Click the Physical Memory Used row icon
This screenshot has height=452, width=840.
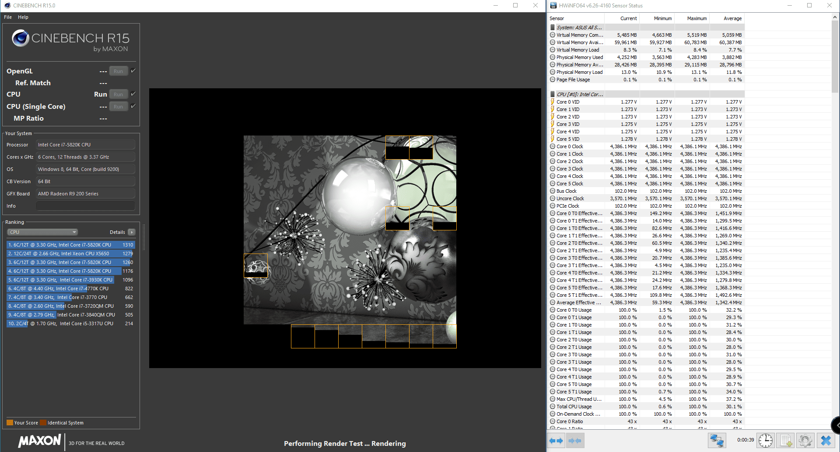(x=553, y=57)
